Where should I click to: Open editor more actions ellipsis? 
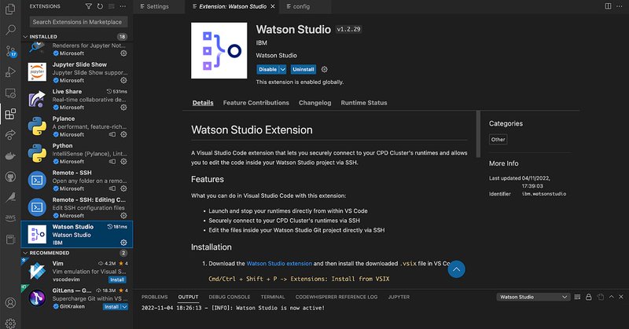[x=620, y=6]
